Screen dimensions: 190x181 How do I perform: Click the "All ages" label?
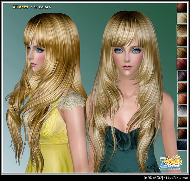tap(20, 7)
